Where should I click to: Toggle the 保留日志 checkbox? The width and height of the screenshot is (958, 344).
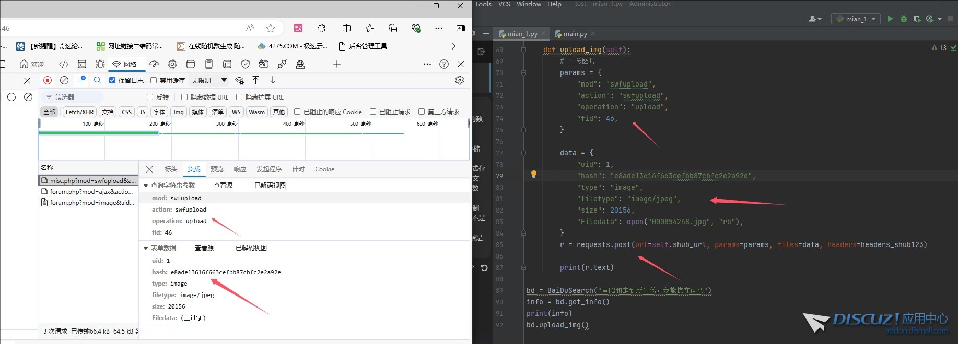coord(112,80)
